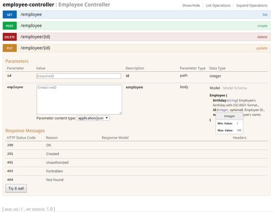The width and height of the screenshot is (274, 212).
Task: Click the 'integer' tooltip header
Action: [229, 116]
